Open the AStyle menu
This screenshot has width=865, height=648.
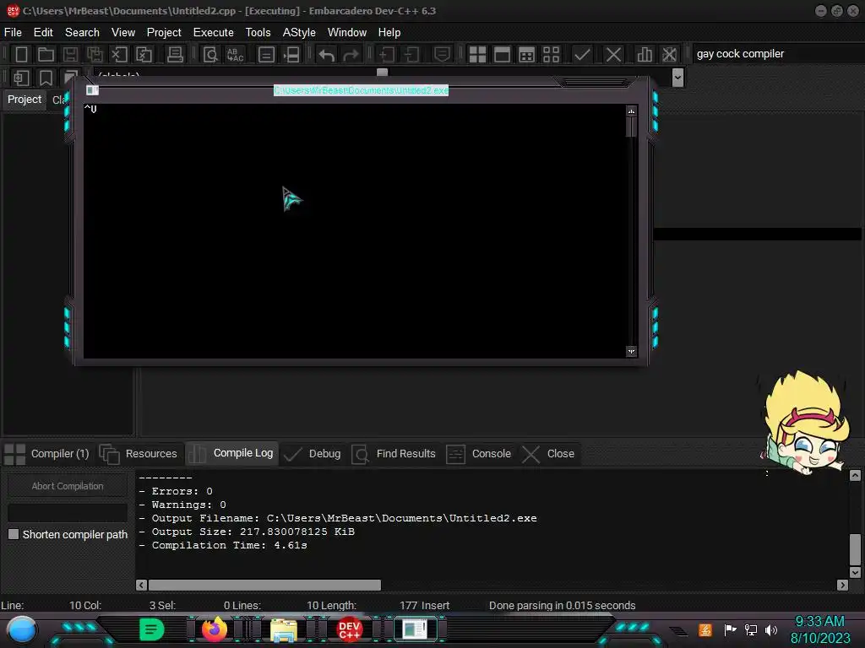[299, 33]
